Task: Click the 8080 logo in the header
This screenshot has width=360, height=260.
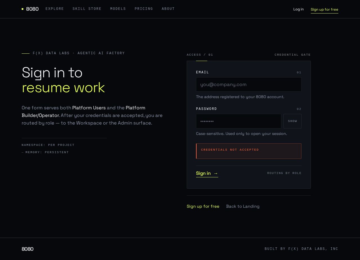Action: pos(30,9)
